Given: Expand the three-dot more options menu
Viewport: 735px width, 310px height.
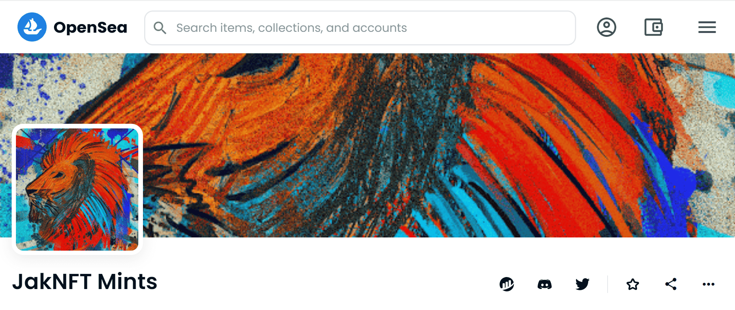Looking at the screenshot, I should pyautogui.click(x=709, y=284).
